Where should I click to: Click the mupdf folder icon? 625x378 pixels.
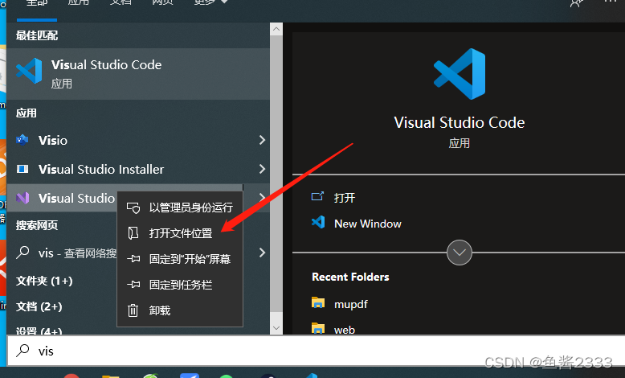coord(317,302)
